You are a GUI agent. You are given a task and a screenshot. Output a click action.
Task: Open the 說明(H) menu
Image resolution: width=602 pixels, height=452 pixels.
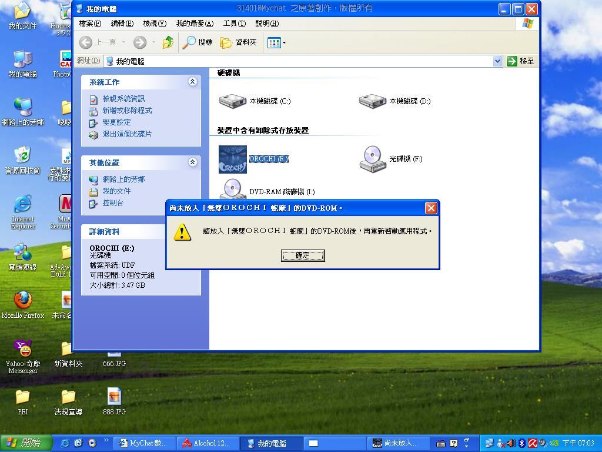tap(267, 24)
